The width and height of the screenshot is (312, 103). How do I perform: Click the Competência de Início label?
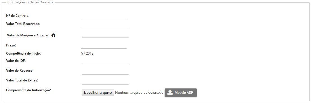pyautogui.click(x=23, y=53)
